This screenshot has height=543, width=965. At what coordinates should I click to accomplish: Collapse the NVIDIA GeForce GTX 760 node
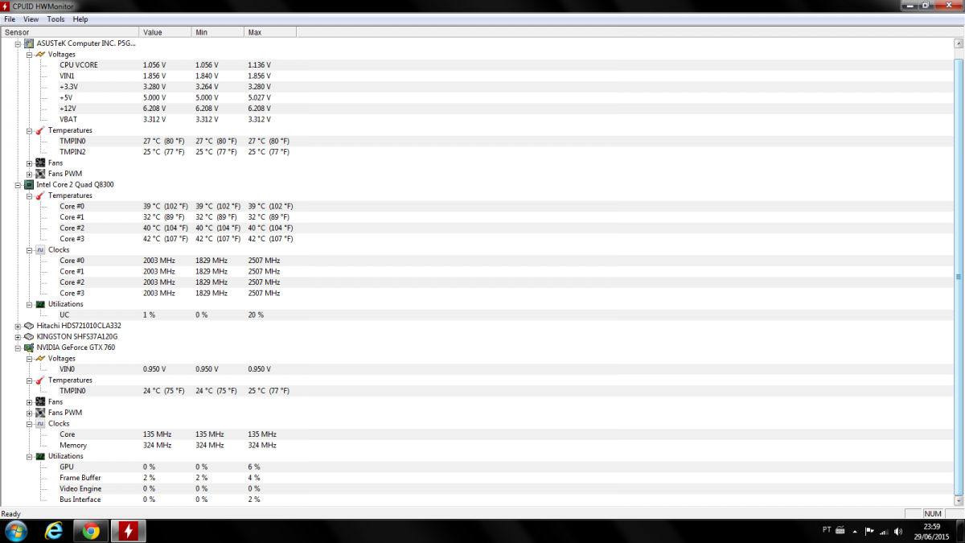click(18, 348)
